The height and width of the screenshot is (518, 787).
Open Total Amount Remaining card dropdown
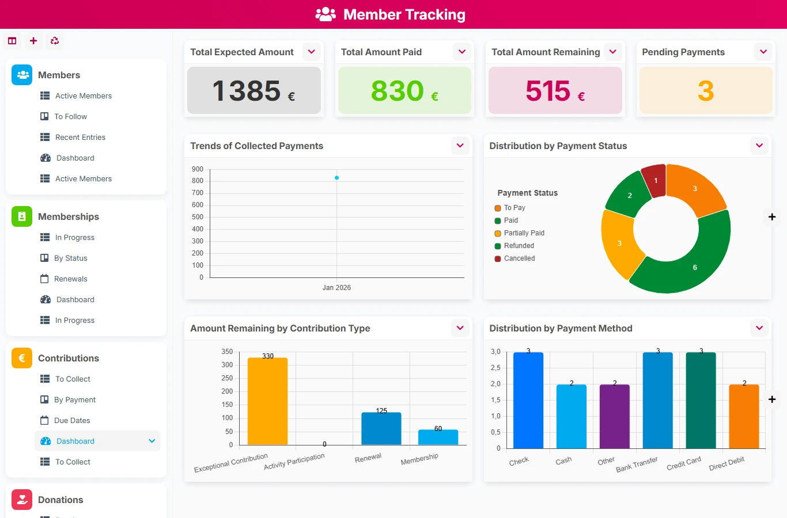(613, 52)
